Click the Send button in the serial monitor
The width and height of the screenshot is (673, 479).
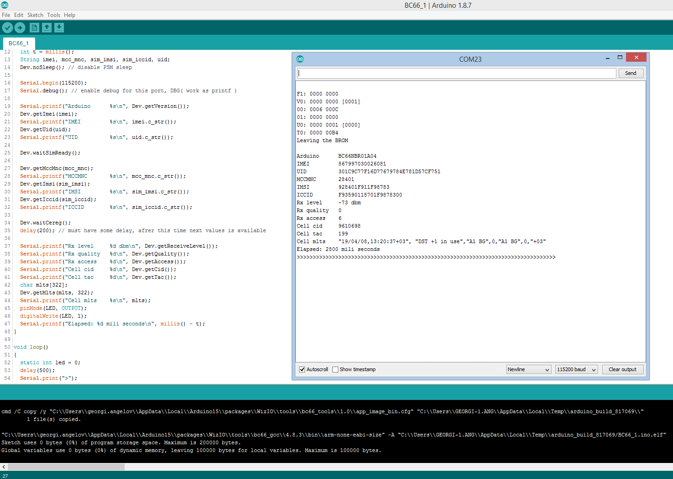coord(631,73)
